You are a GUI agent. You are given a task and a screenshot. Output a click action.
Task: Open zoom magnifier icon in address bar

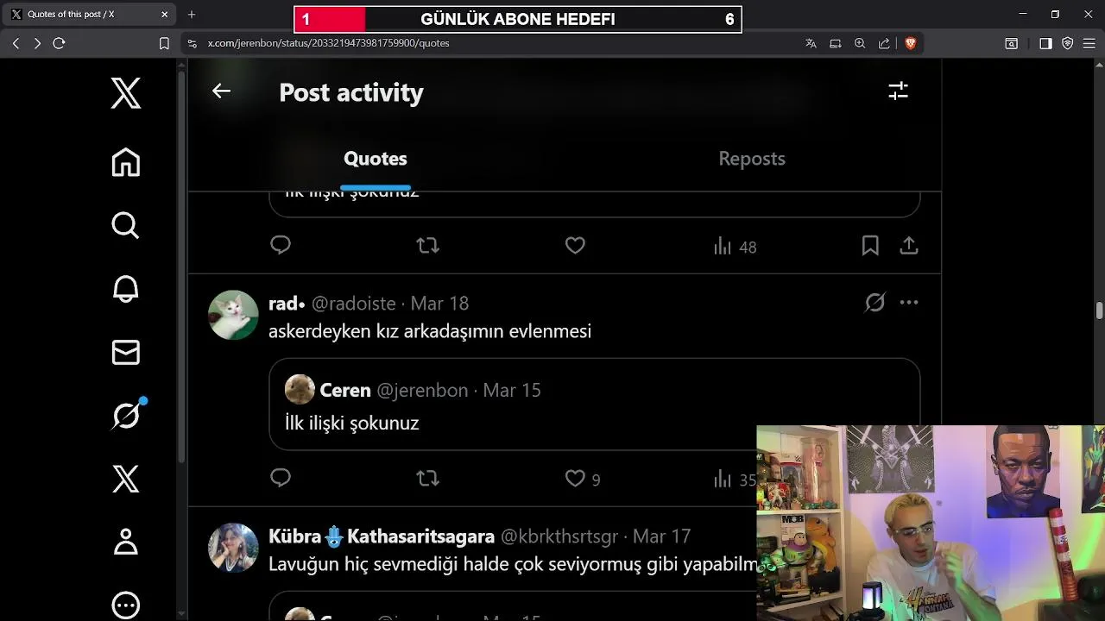[860, 43]
